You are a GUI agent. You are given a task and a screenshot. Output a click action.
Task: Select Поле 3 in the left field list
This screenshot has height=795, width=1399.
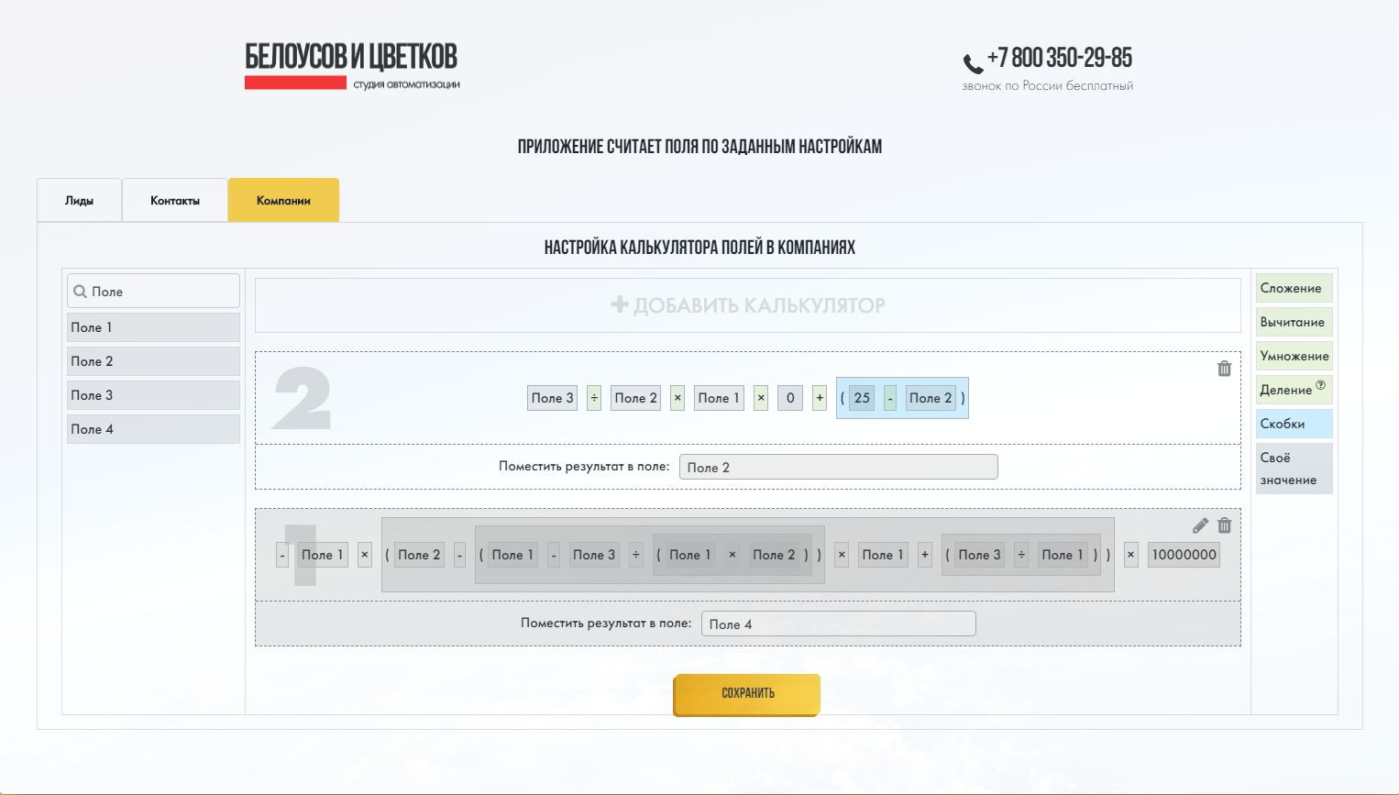point(153,395)
